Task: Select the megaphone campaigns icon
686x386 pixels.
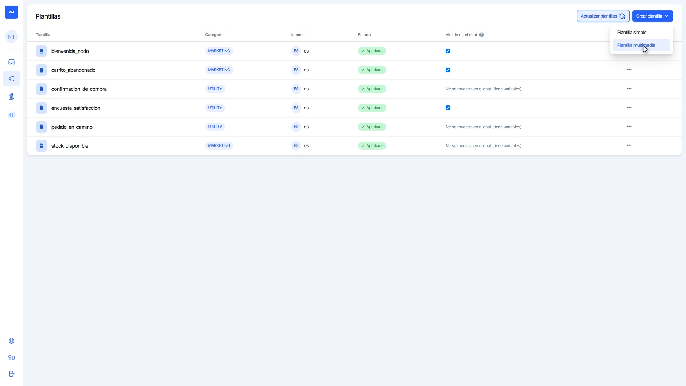Action: point(11,79)
